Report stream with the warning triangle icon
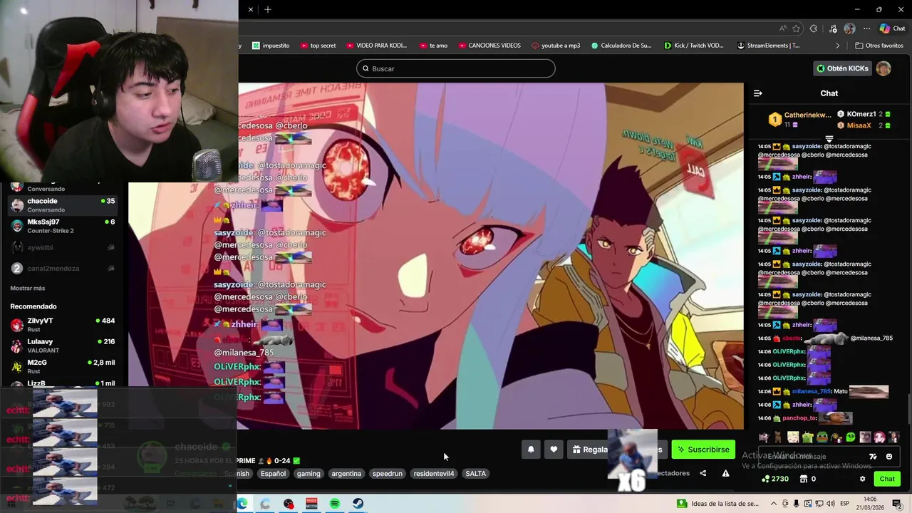This screenshot has height=513, width=912. click(726, 473)
